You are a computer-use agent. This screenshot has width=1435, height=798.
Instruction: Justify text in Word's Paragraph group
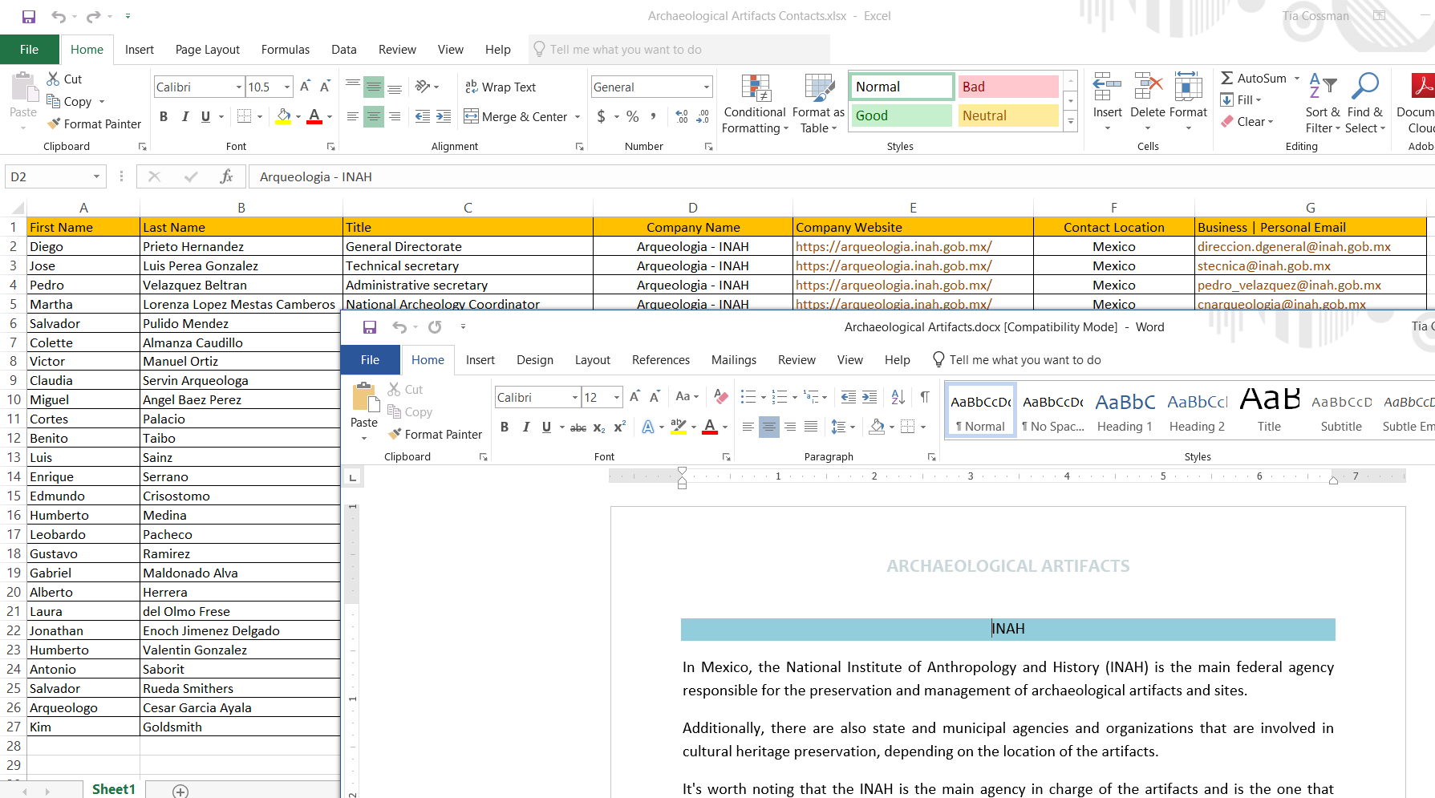811,427
